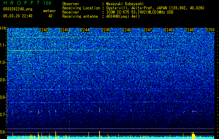Click the kHz axis unit label
The image size is (219, 139).
pyautogui.click(x=3, y=28)
